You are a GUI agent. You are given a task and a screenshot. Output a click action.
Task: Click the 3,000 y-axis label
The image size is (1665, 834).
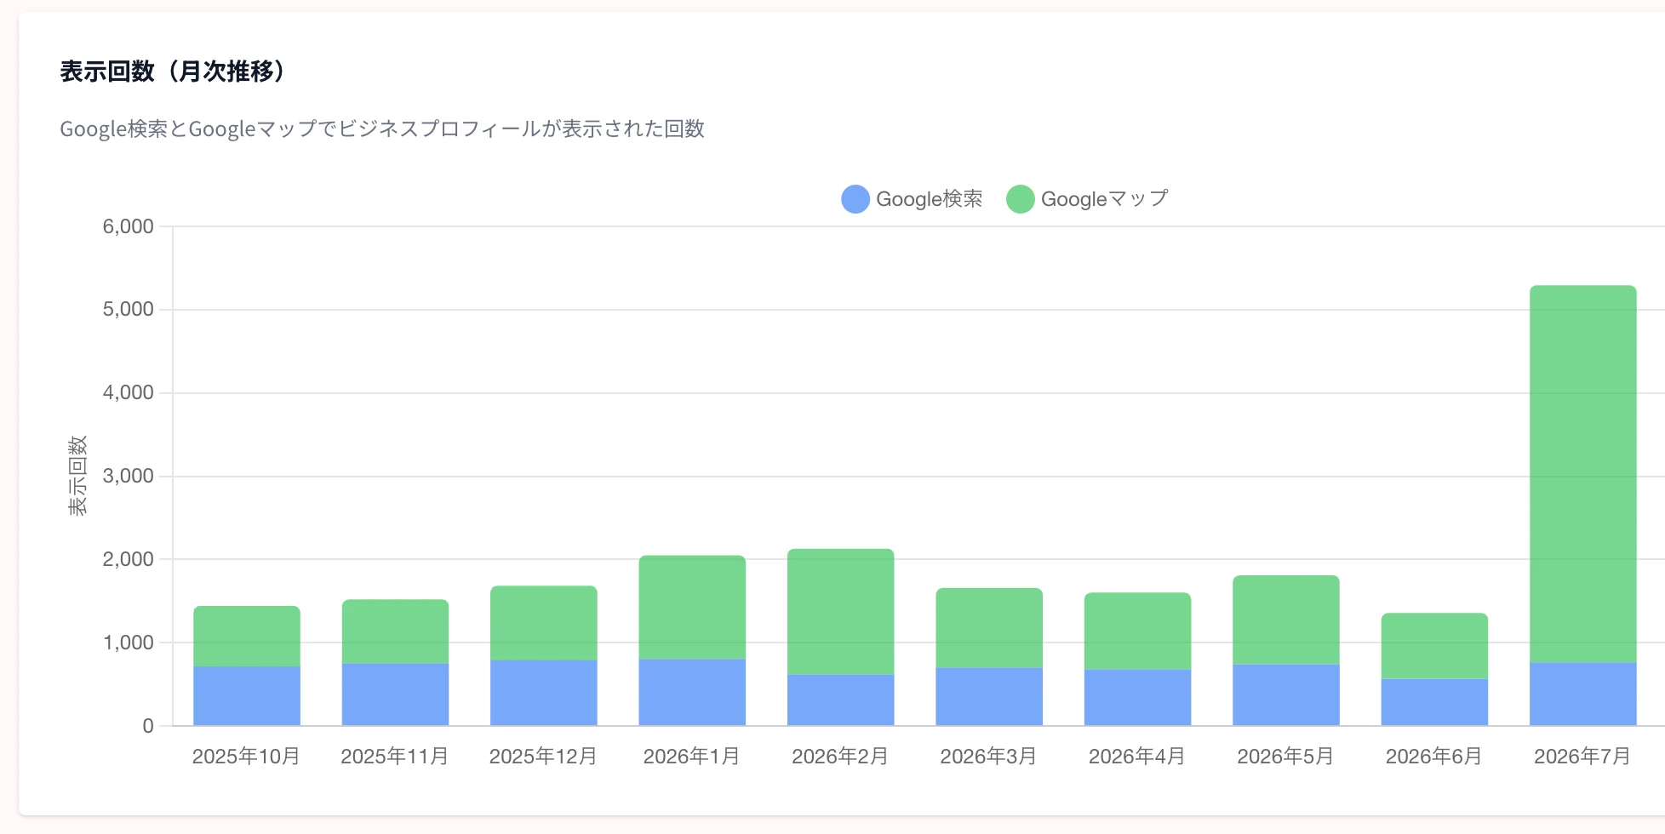tap(129, 476)
